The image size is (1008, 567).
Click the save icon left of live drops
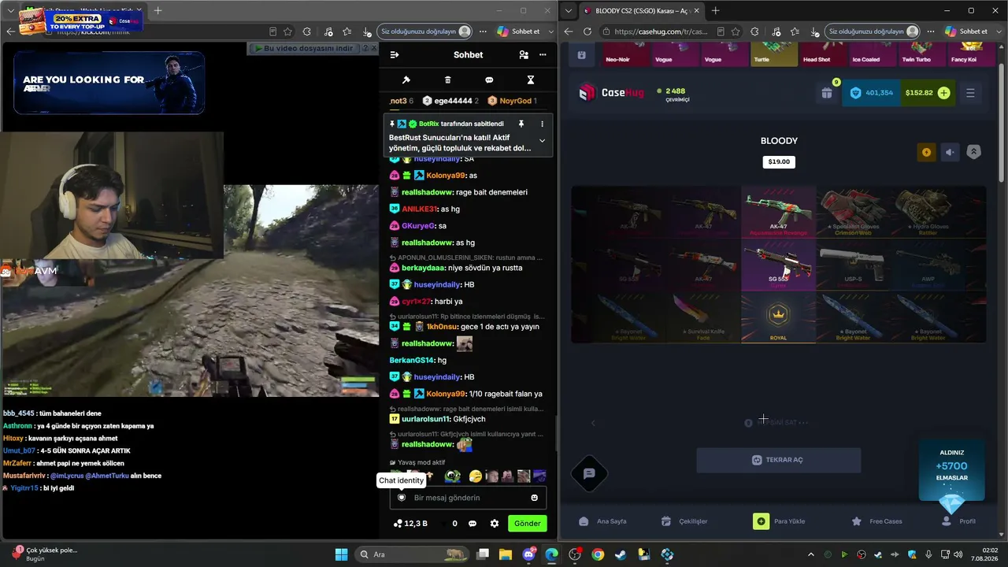click(581, 55)
